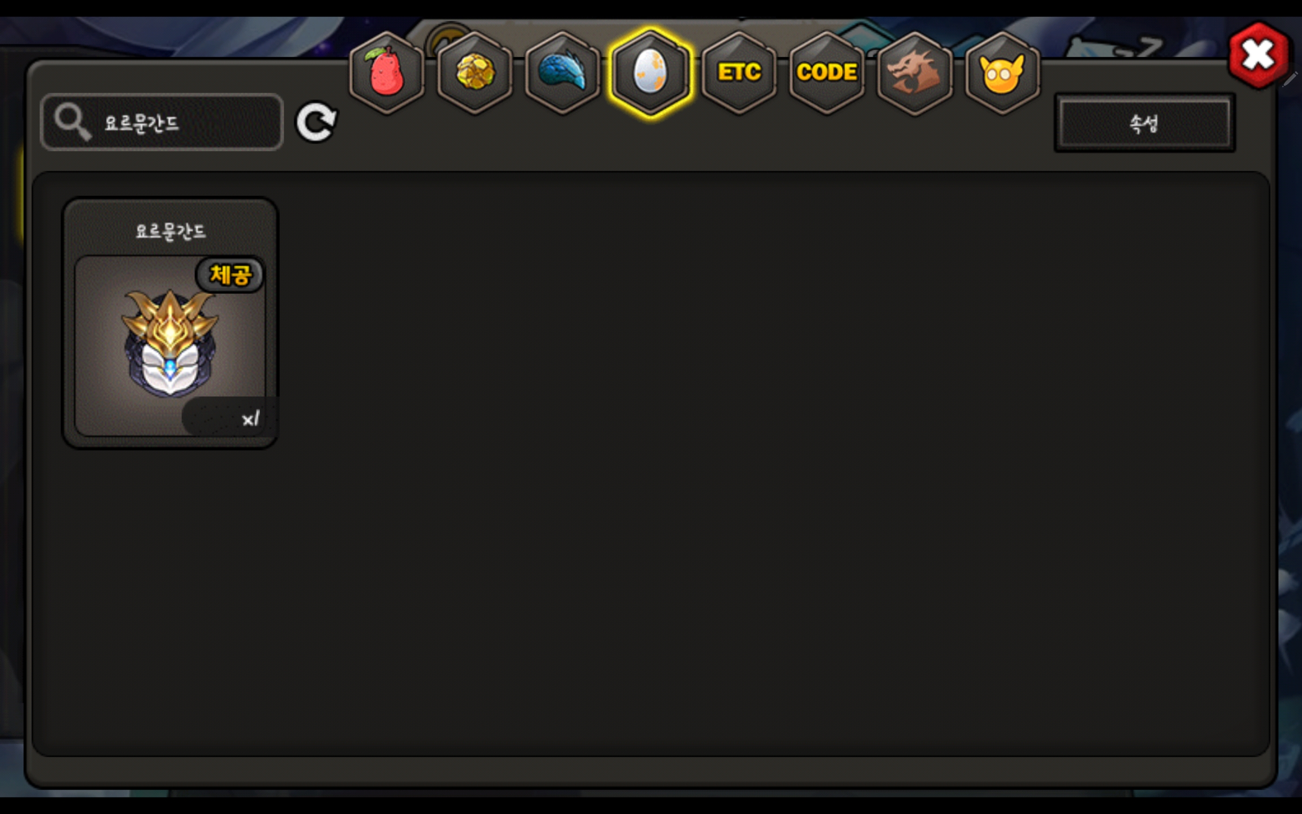
Task: Click the 요르문간드 search text field
Action: (x=162, y=122)
